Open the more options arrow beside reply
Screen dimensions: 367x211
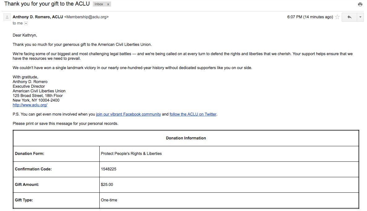(x=360, y=17)
